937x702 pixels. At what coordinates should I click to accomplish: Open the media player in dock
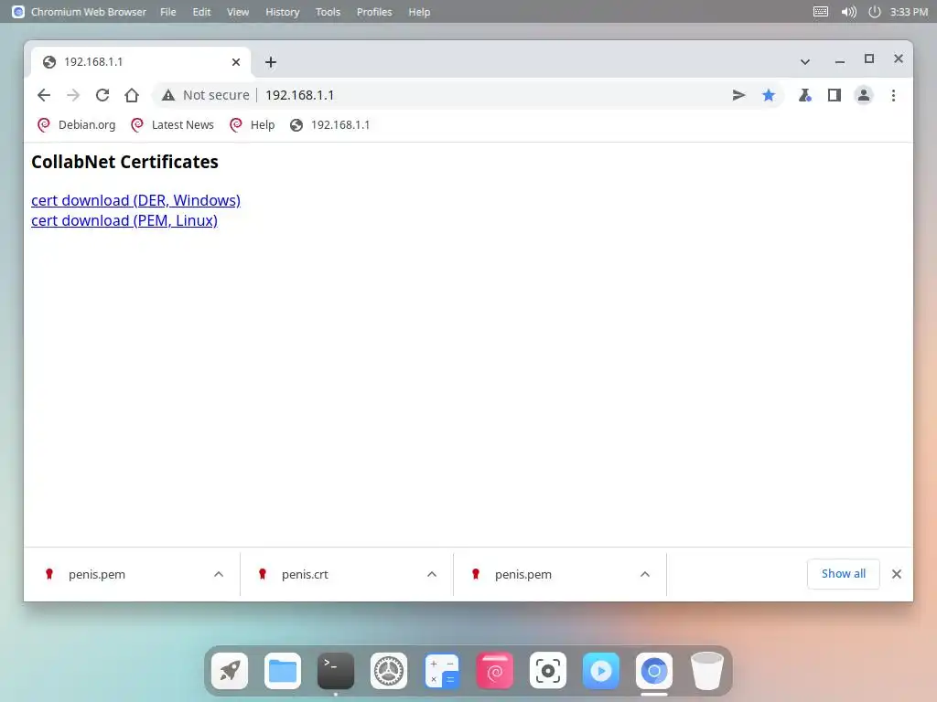[x=600, y=671]
